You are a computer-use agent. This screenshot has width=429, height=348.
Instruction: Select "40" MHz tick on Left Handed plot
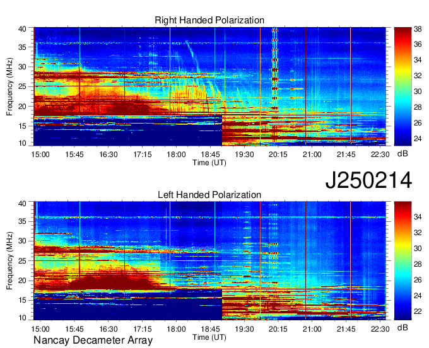pos(22,204)
